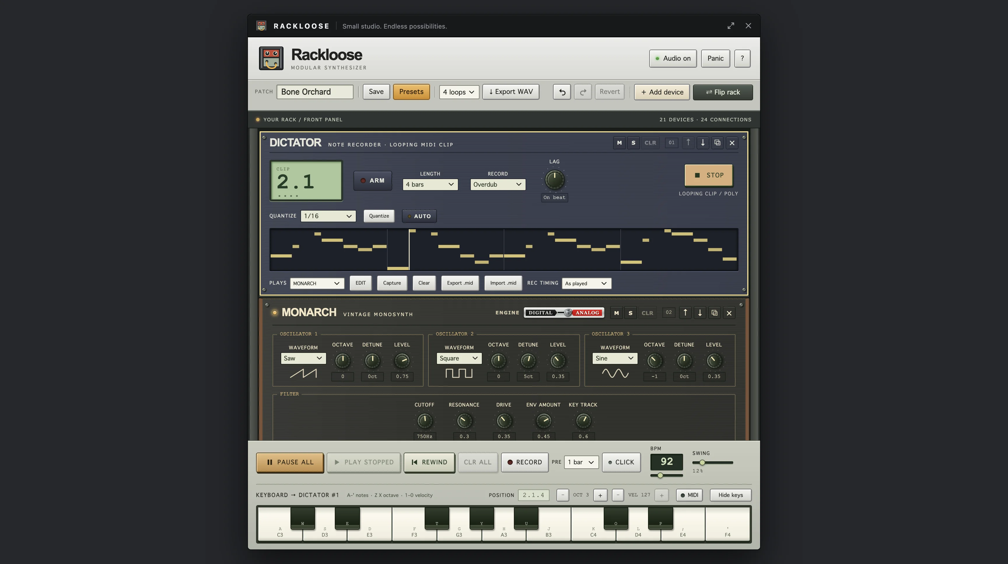Open the 4 loops dropdown
The height and width of the screenshot is (564, 1008).
coord(459,92)
